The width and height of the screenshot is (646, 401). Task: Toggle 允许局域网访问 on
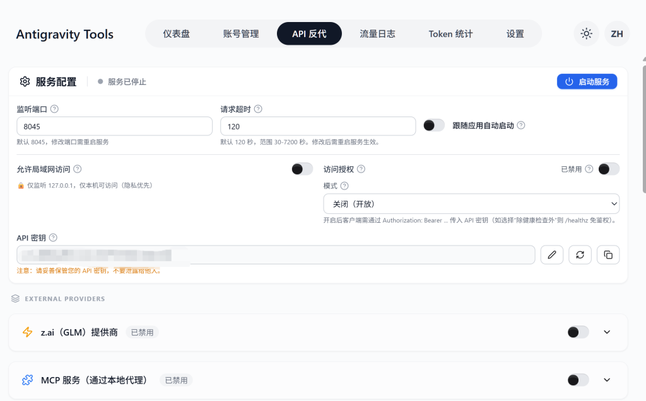pos(302,169)
